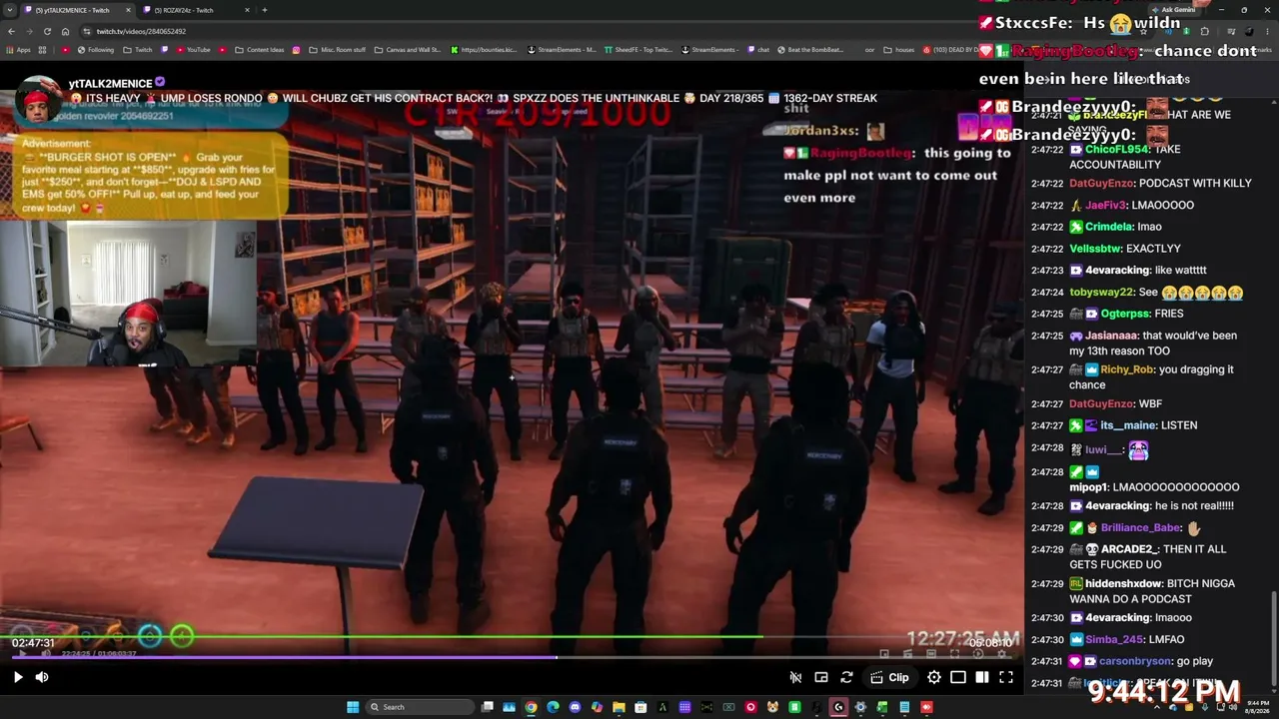Click Richy_Rob's username in chat
1279x719 pixels.
pos(1127,369)
